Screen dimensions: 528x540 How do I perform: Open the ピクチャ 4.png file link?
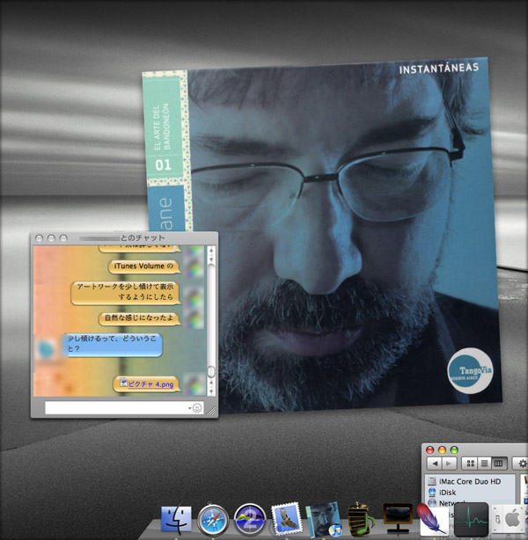[150, 384]
